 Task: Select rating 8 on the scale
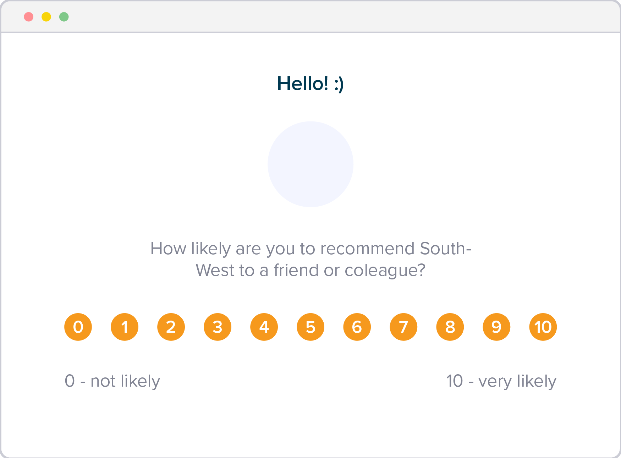pos(450,327)
